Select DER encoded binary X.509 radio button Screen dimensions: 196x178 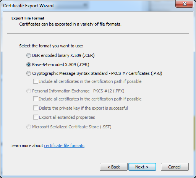pyautogui.click(x=29, y=55)
